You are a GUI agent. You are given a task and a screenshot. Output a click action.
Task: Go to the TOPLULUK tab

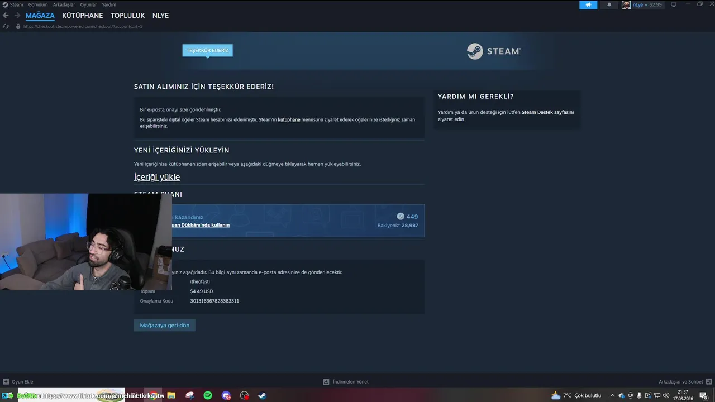click(x=127, y=16)
